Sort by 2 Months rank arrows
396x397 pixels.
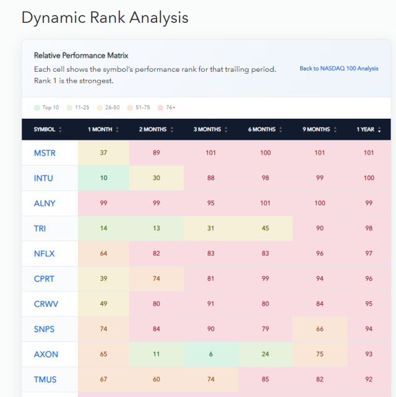point(172,130)
